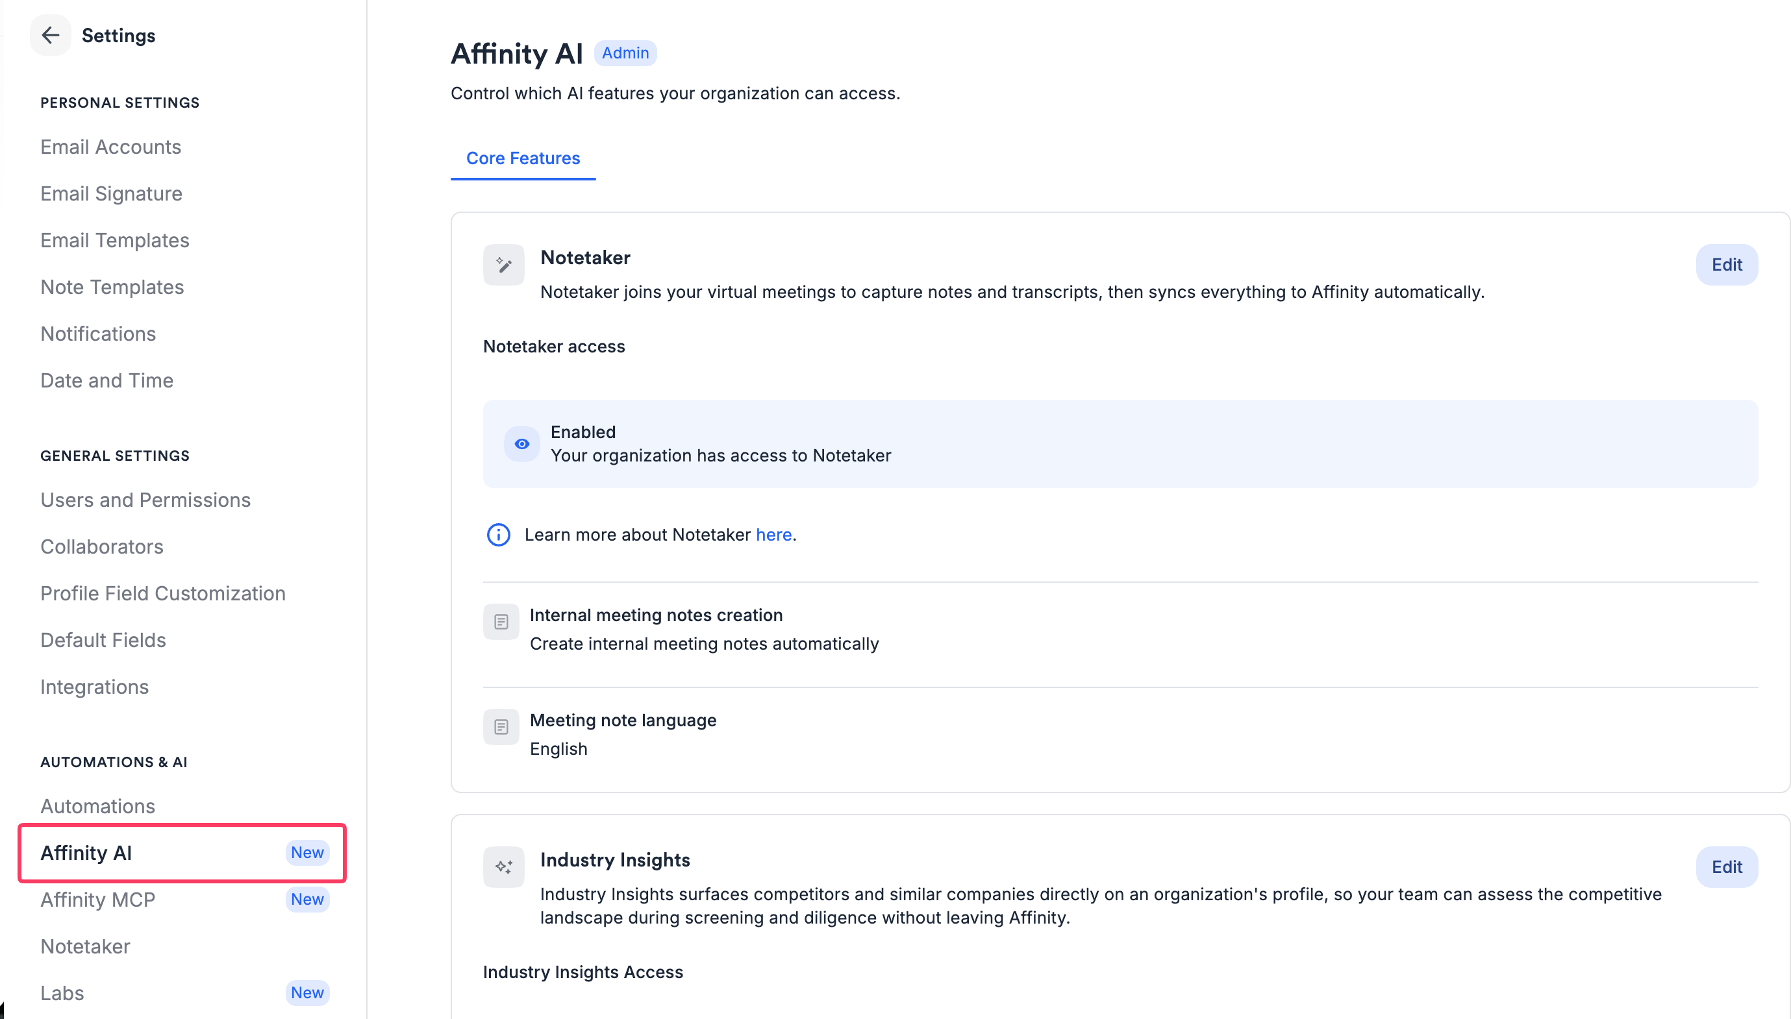Open Email Signature settings
This screenshot has height=1019, width=1791.
click(x=111, y=194)
